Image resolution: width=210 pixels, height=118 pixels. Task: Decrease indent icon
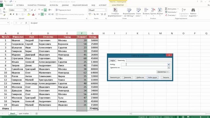pos(50,14)
